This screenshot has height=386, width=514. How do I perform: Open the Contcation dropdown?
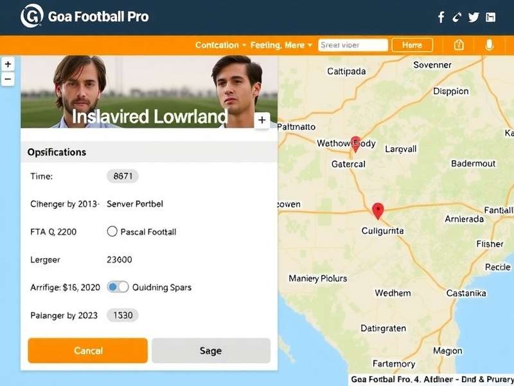[218, 45]
